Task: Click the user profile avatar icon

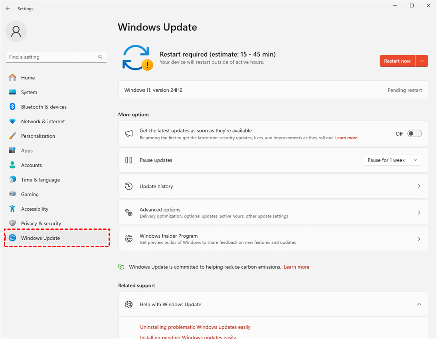Action: coord(16,31)
